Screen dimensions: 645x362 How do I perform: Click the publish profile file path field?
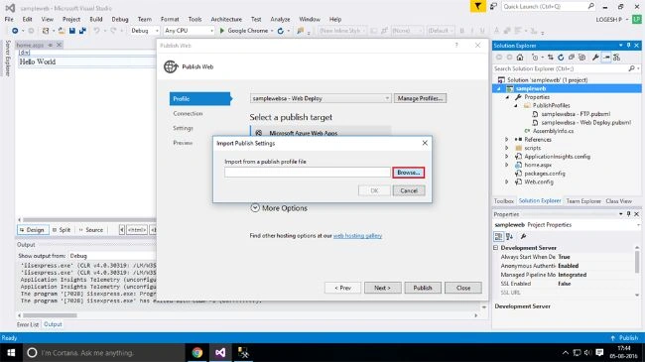[308, 173]
